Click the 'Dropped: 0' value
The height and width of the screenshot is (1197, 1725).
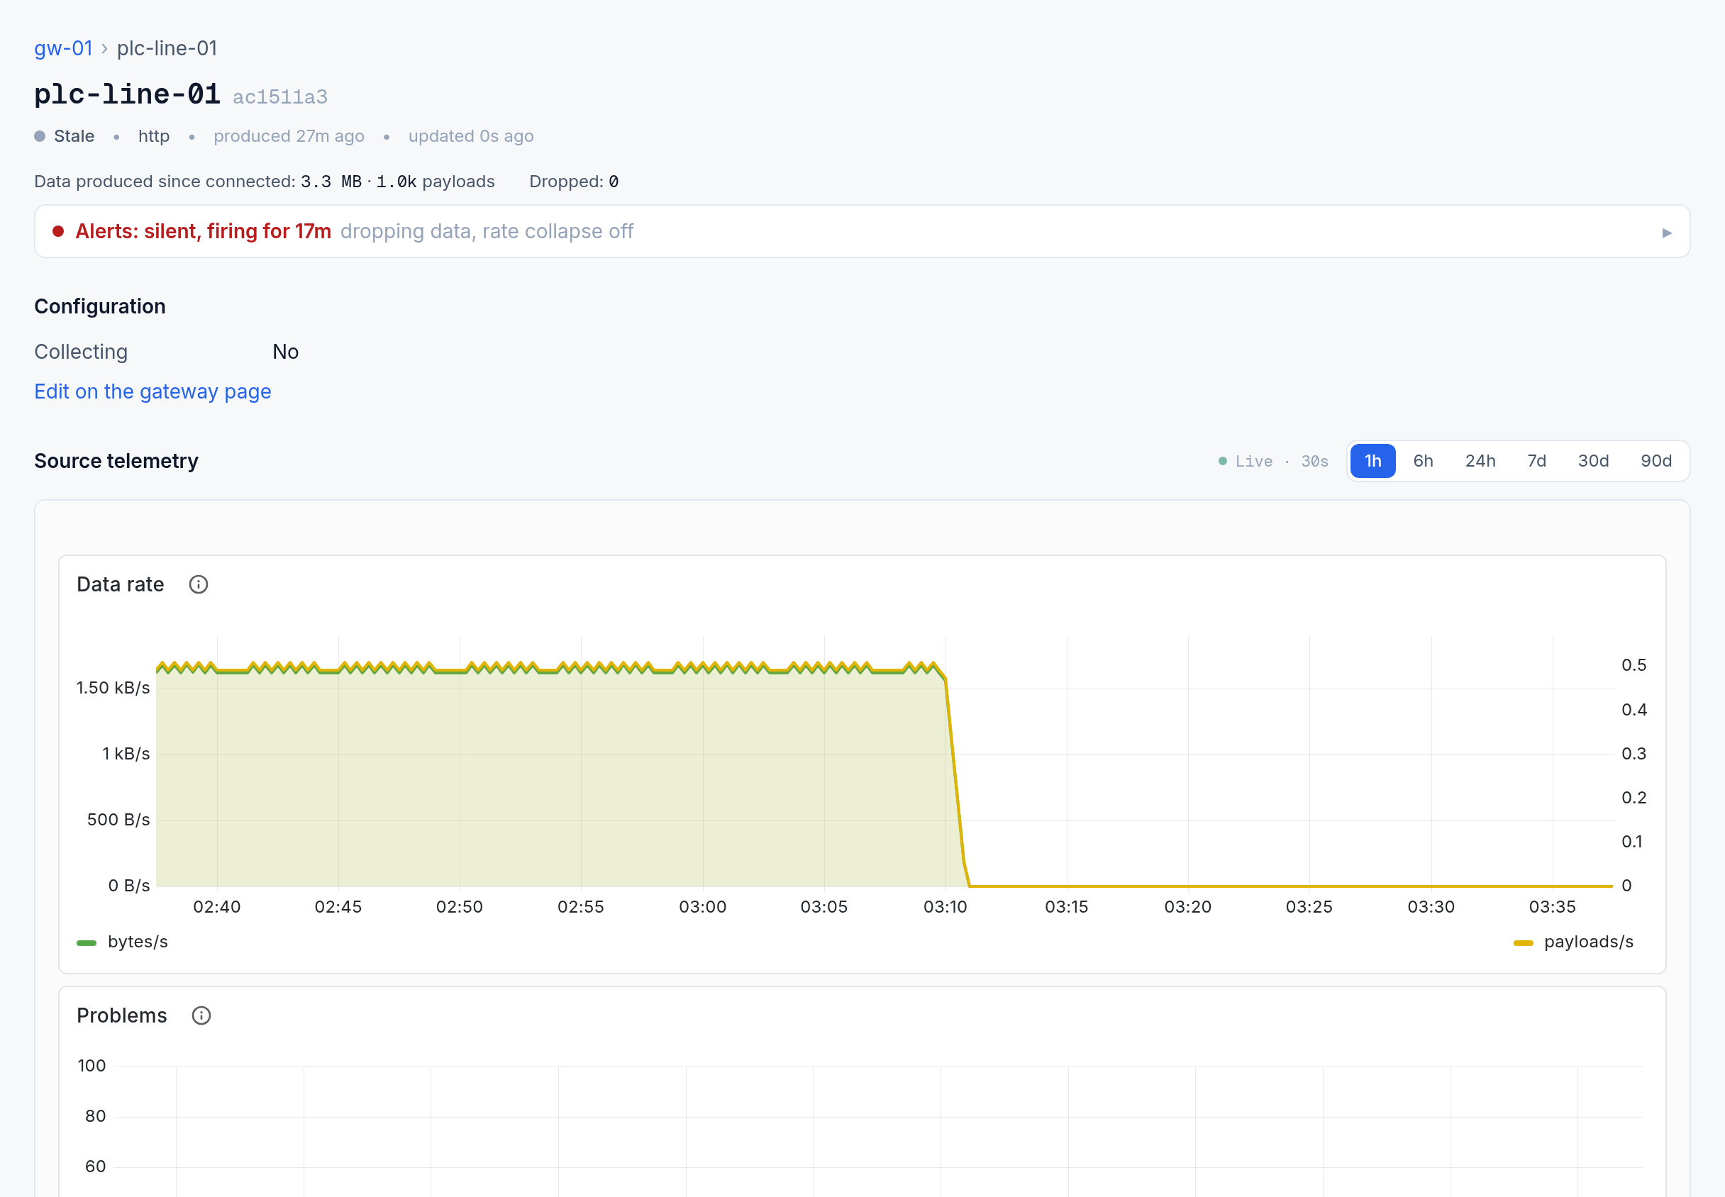(574, 182)
